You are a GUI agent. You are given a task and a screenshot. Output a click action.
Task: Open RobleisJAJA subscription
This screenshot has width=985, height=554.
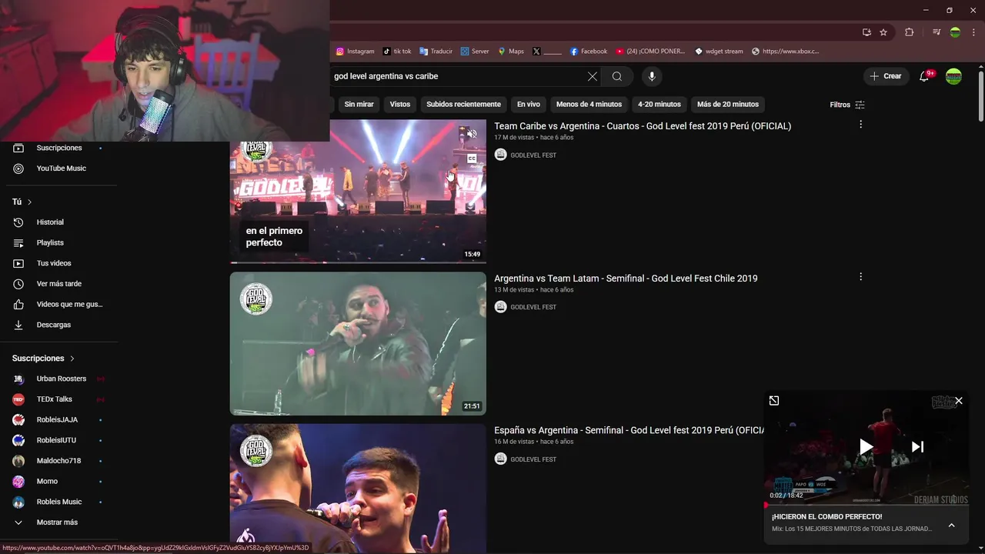[x=58, y=419]
